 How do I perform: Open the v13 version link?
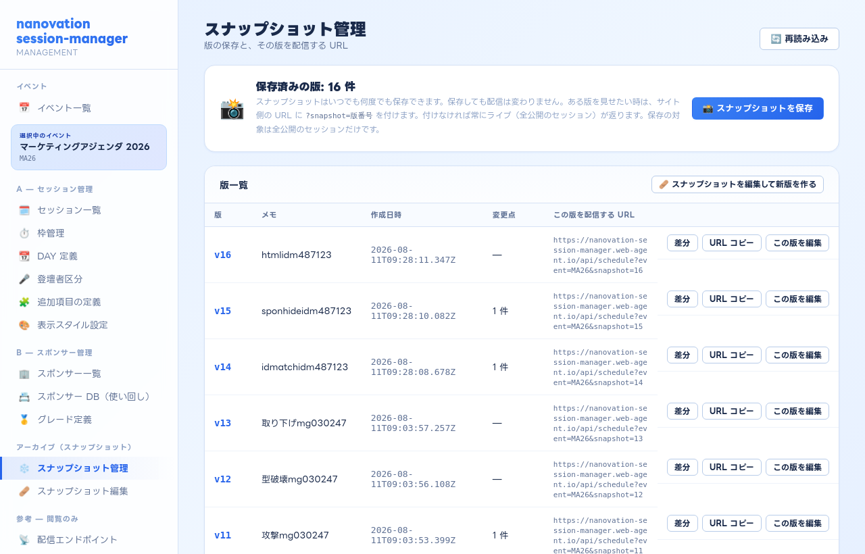[222, 423]
